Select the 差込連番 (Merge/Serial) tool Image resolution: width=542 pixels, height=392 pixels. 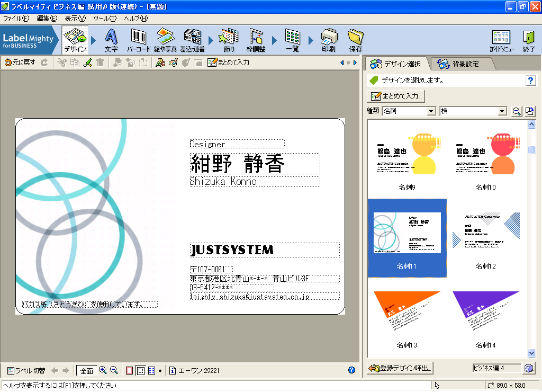(x=192, y=40)
